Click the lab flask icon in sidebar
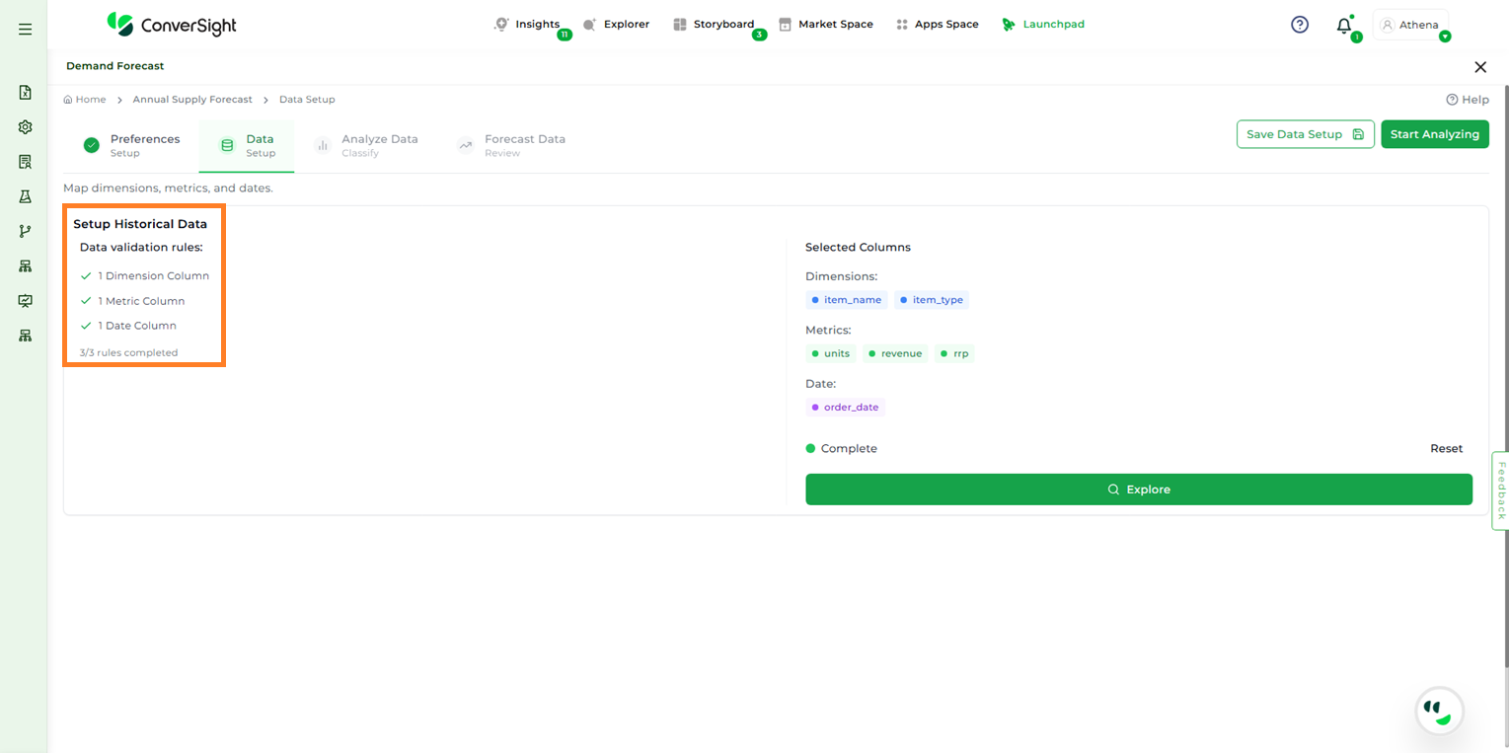The image size is (1509, 753). [26, 196]
